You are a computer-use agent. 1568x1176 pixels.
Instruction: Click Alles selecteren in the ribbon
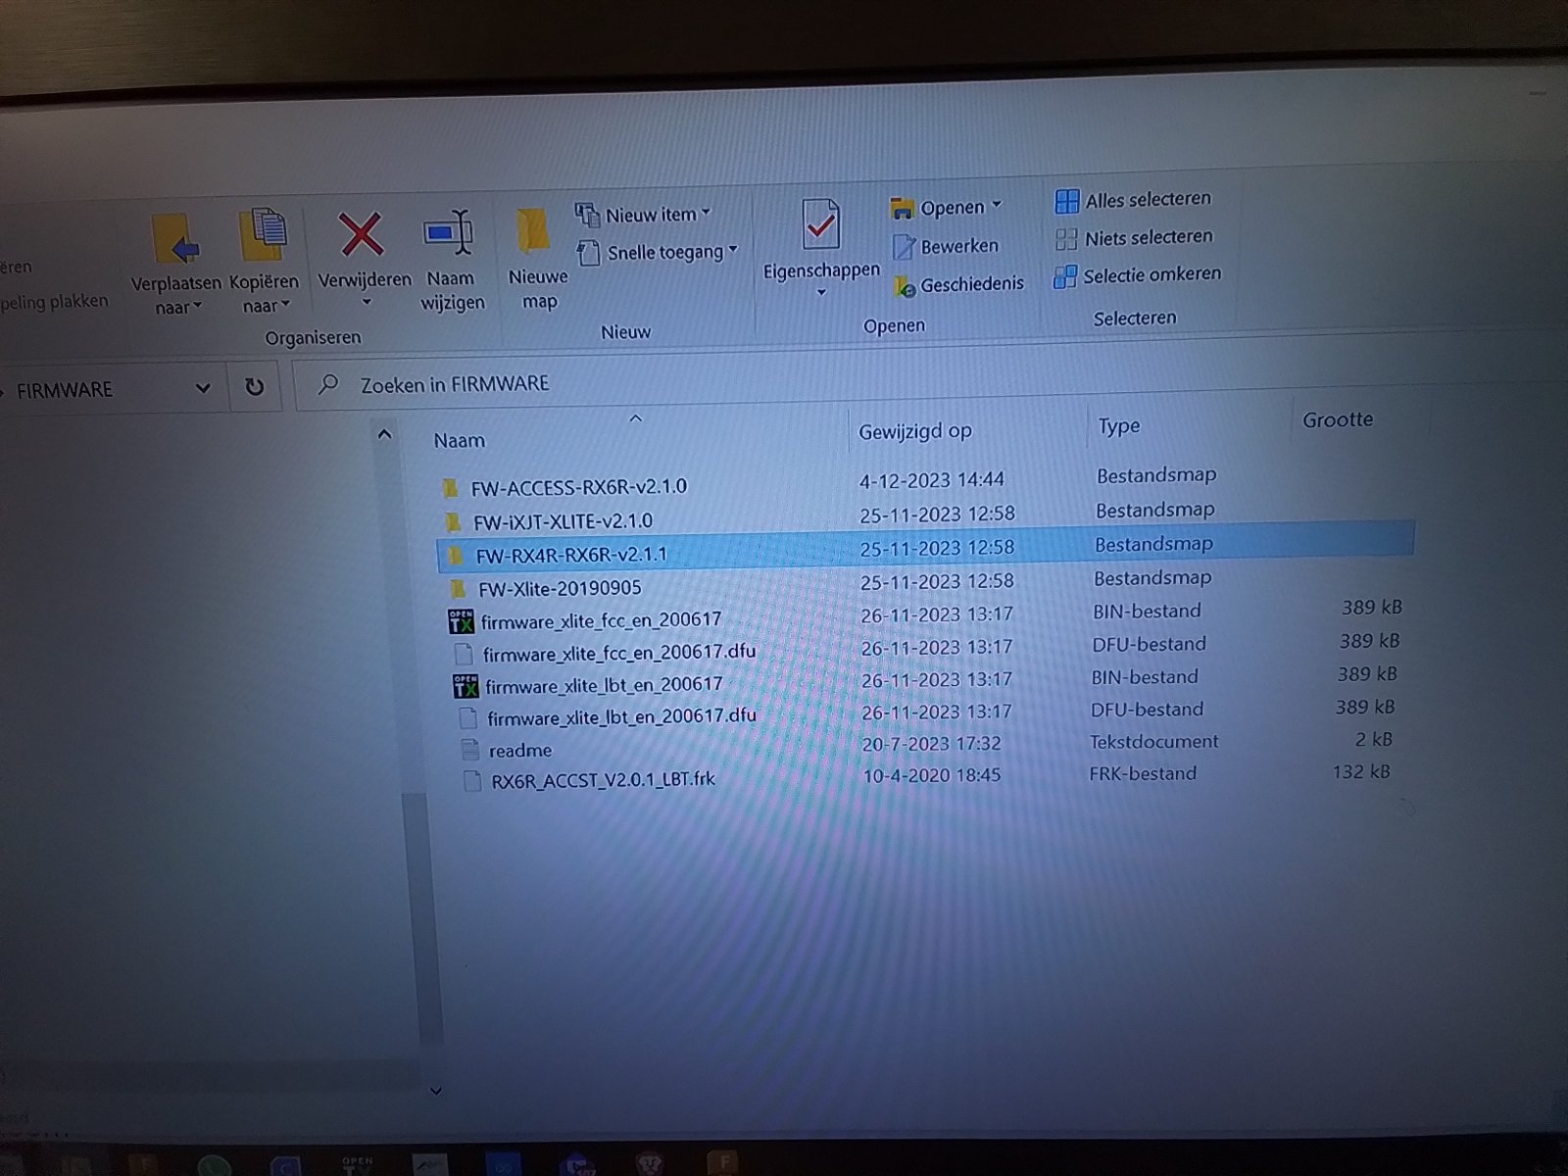click(x=1134, y=200)
